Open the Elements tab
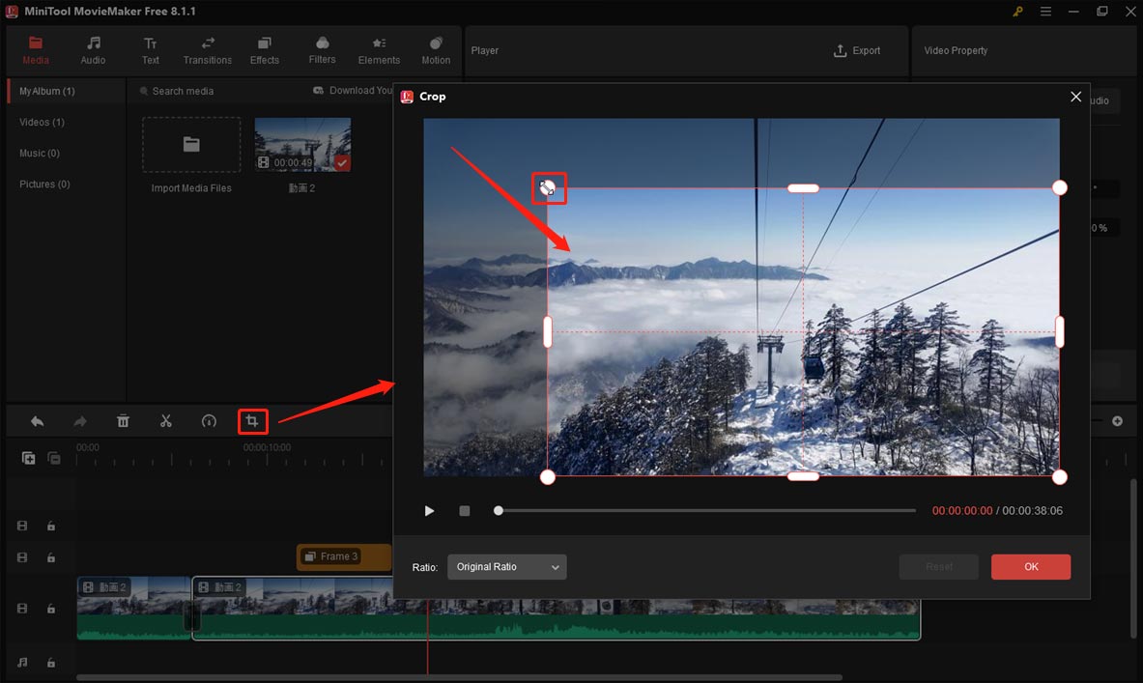 coord(379,50)
